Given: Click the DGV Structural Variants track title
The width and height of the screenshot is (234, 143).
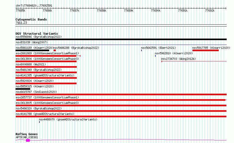Looking at the screenshot, I should [x=37, y=34].
